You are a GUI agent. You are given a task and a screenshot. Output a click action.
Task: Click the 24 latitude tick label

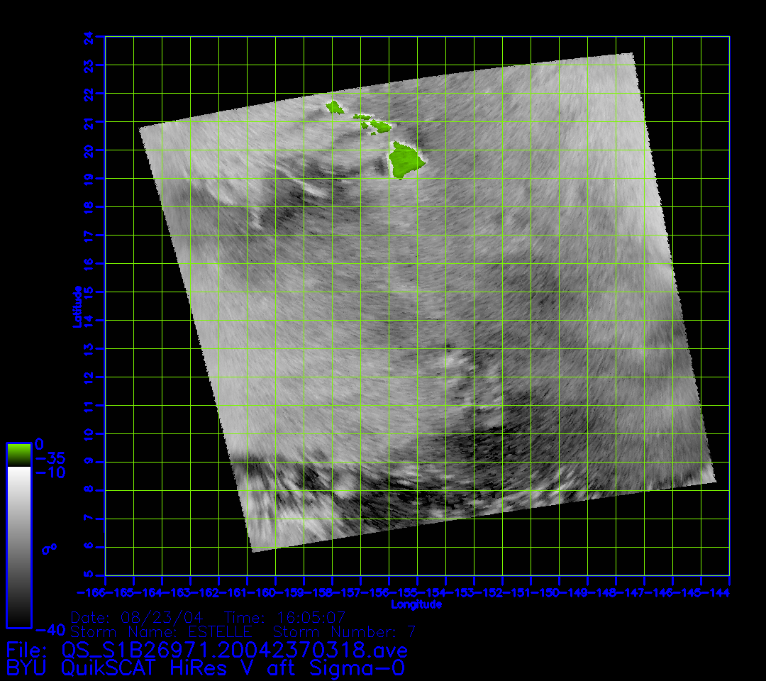88,36
